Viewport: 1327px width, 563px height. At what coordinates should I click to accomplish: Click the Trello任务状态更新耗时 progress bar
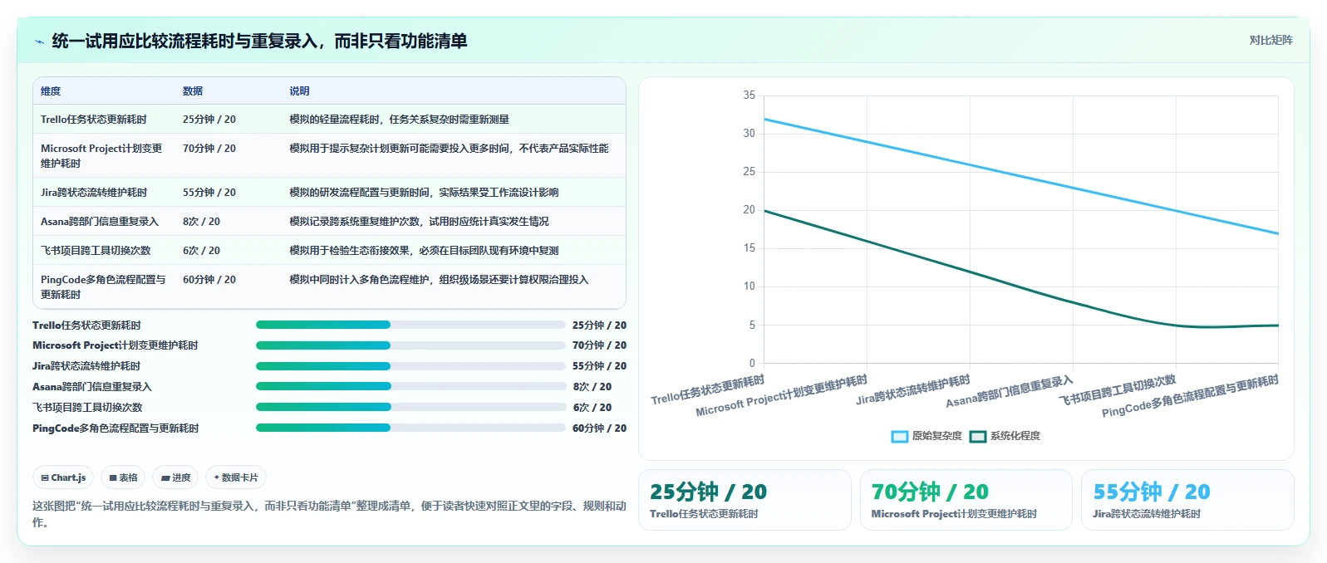point(410,325)
